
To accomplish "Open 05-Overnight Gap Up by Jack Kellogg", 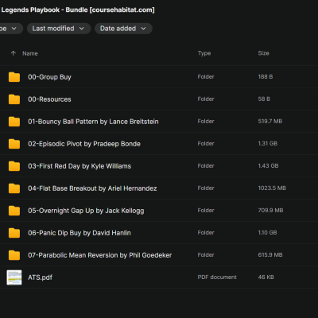I will 86,211.
